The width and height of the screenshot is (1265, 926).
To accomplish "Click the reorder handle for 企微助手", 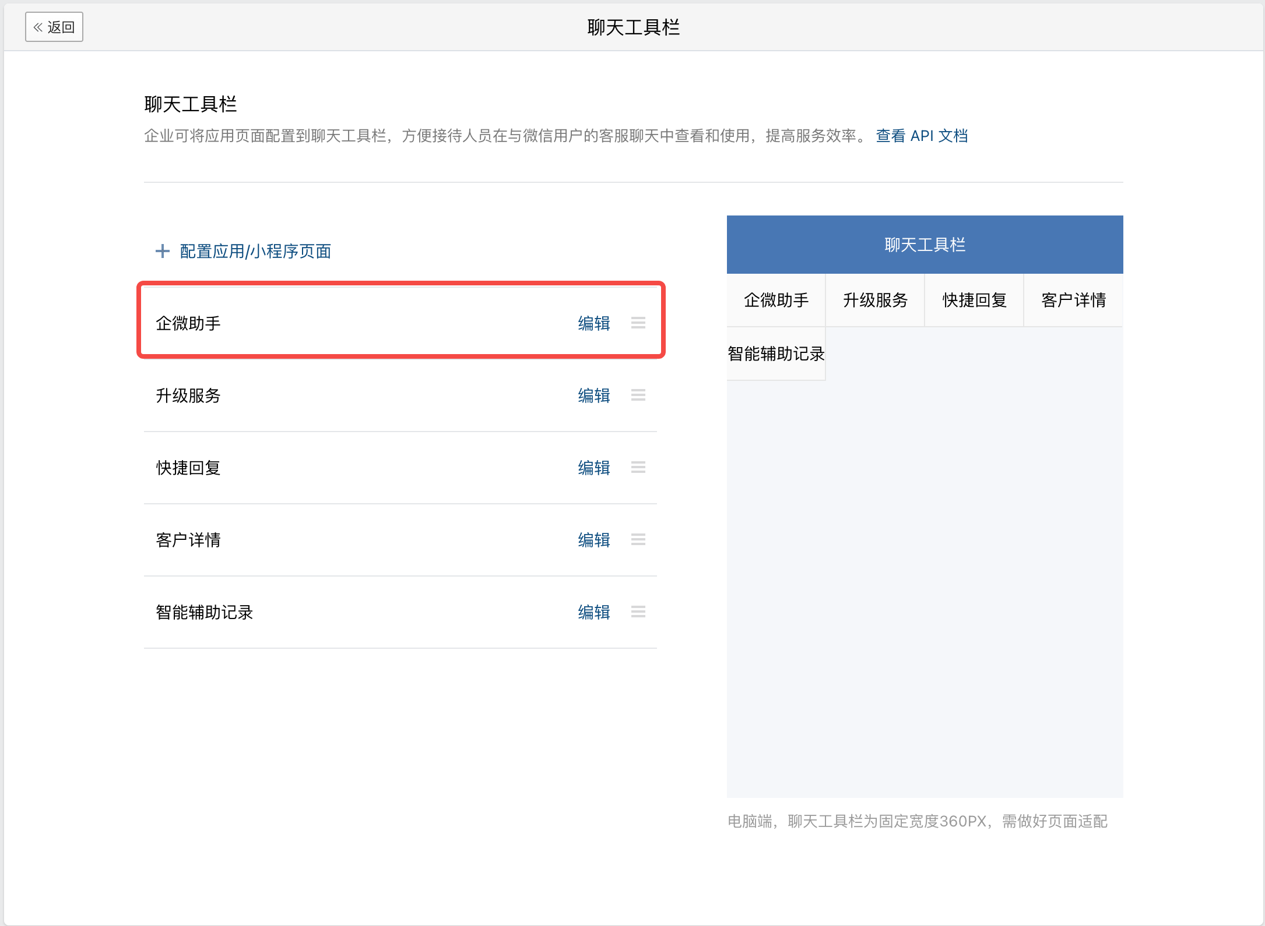I will 638,323.
